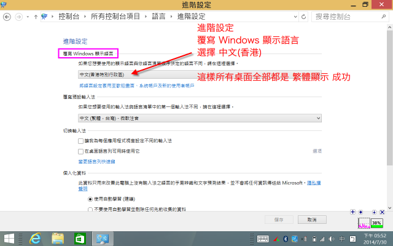Click the down-arrow icon on monitor widget

[374, 212]
